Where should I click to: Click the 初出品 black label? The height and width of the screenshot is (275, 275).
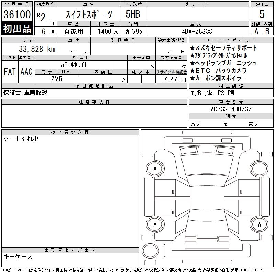pyautogui.click(x=17, y=29)
